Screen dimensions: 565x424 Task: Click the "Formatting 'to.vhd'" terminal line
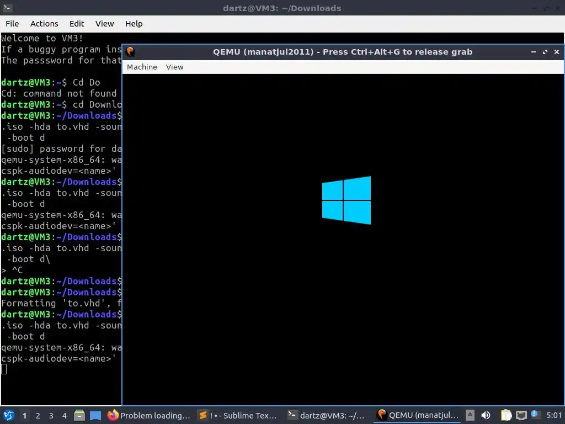61,303
